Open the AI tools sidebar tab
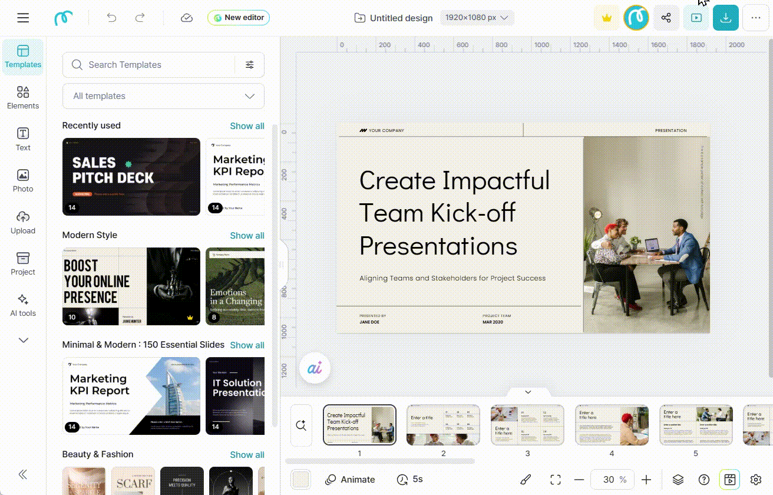The height and width of the screenshot is (495, 773). (x=23, y=305)
